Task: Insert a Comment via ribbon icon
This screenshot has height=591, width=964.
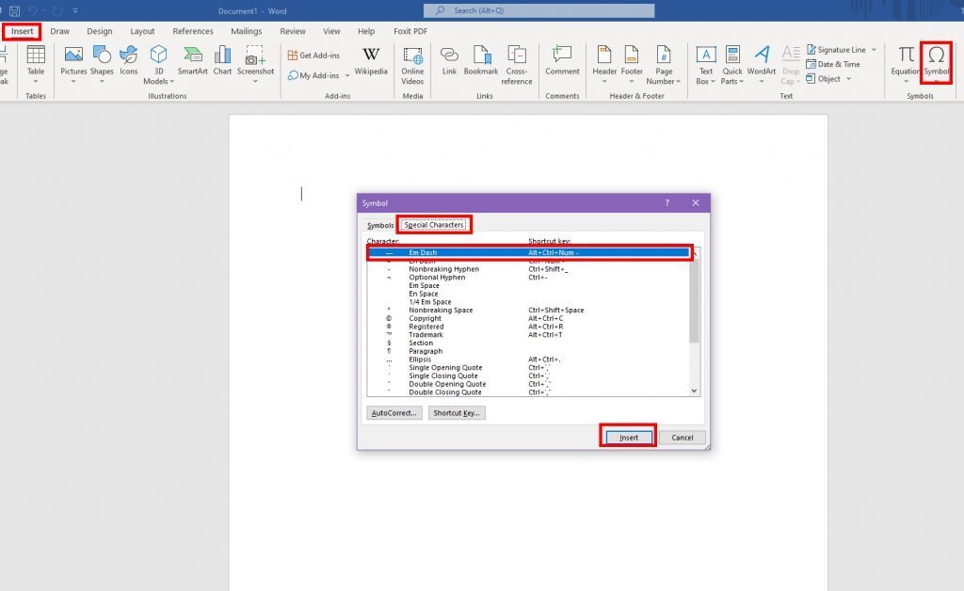Action: coord(562,58)
